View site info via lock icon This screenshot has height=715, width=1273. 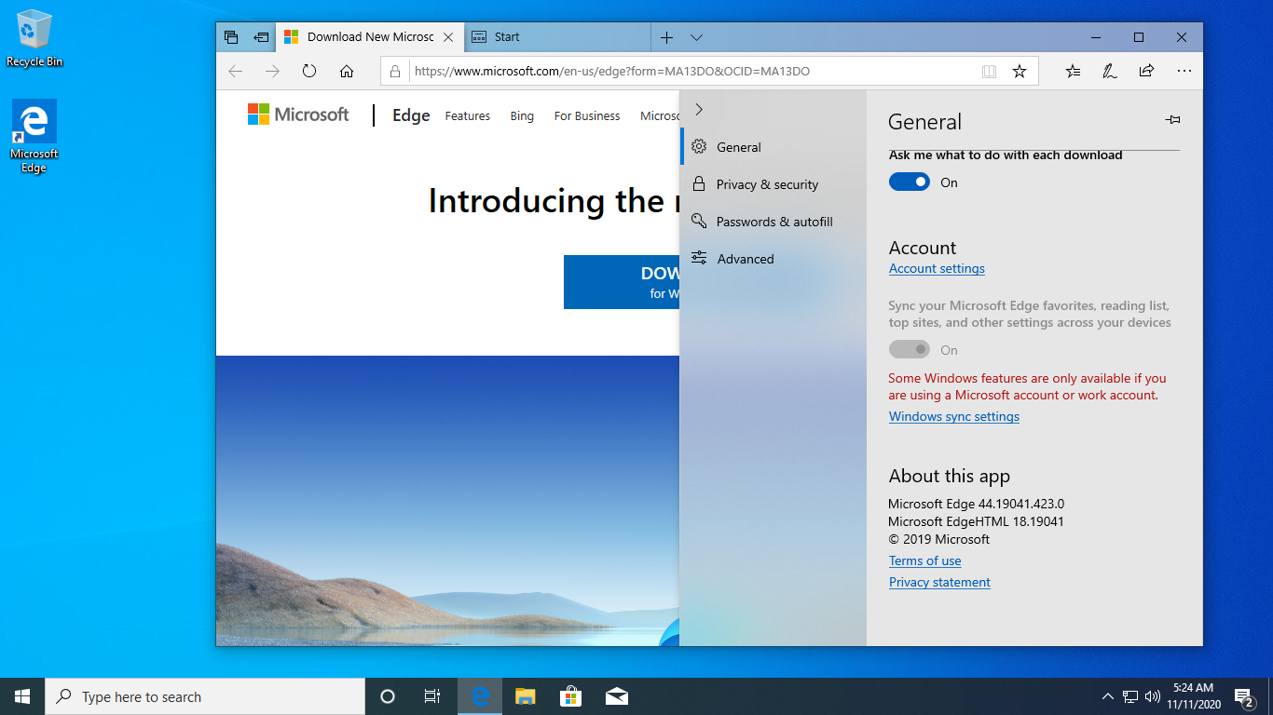pos(395,71)
